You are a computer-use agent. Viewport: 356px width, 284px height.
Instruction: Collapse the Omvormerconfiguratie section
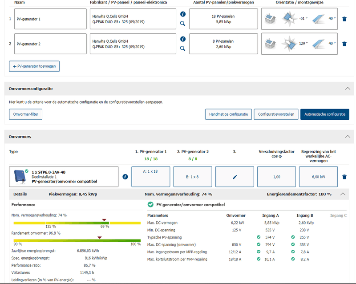pyautogui.click(x=348, y=89)
